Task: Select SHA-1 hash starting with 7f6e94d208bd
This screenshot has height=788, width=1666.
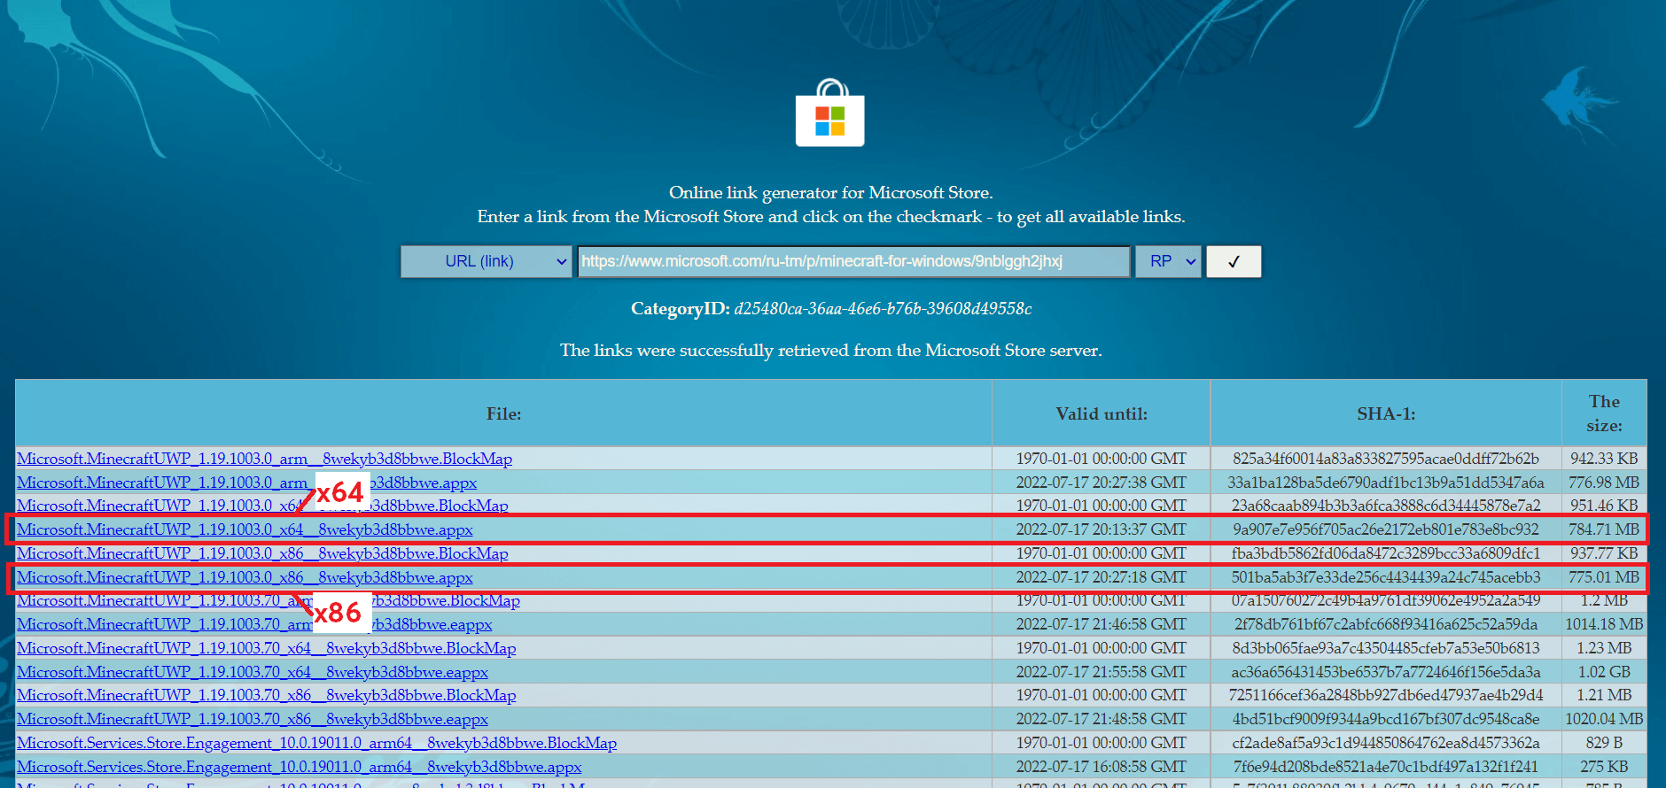Action: (1386, 767)
